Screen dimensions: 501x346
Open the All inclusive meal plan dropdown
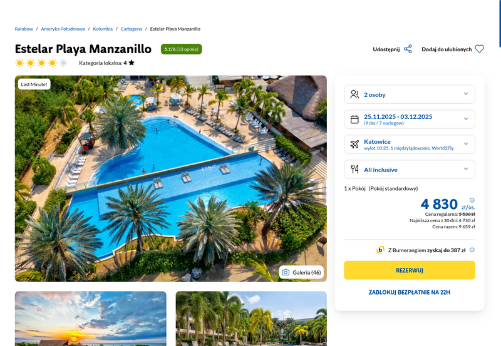pos(410,169)
